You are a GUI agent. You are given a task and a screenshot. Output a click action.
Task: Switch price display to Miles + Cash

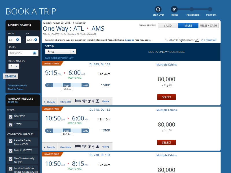point(208,26)
